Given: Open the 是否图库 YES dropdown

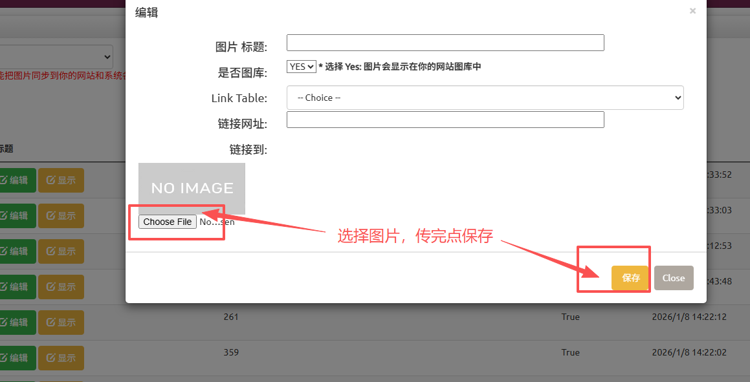Looking at the screenshot, I should coord(301,66).
